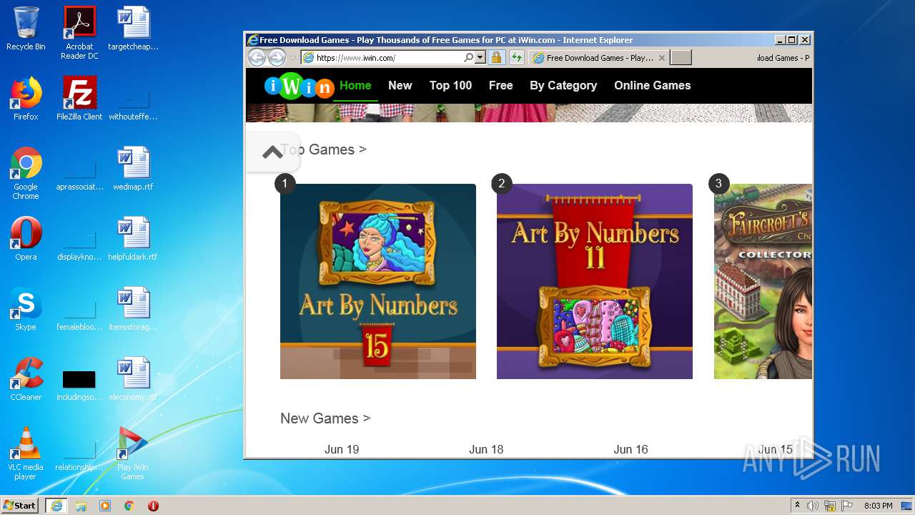Click the Internet Explorer back arrow
Viewport: 915px width, 515px height.
pos(257,58)
